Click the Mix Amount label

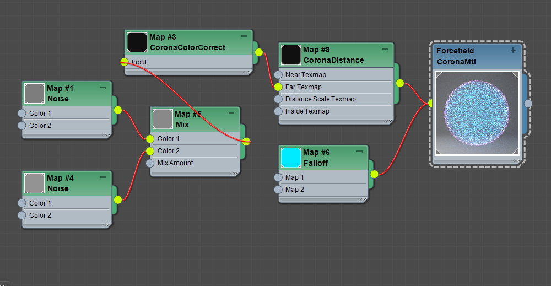[175, 163]
